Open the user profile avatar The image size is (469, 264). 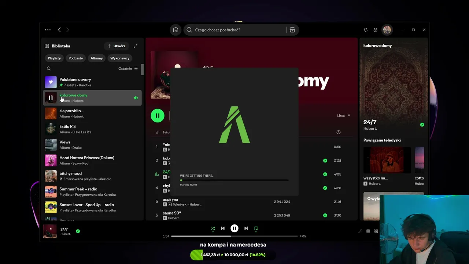point(387,30)
